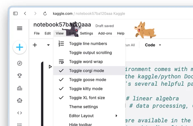Image resolution: width=193 pixels, height=126 pixels.
Task: Click the numbered-list icon beside Toggle line numbers
Action: tap(61, 43)
